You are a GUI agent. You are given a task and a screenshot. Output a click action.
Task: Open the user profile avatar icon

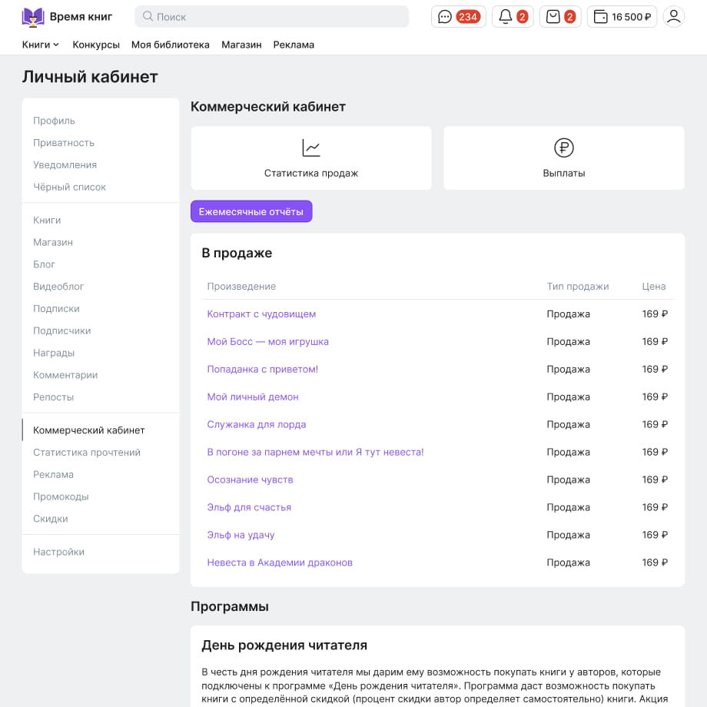[674, 17]
